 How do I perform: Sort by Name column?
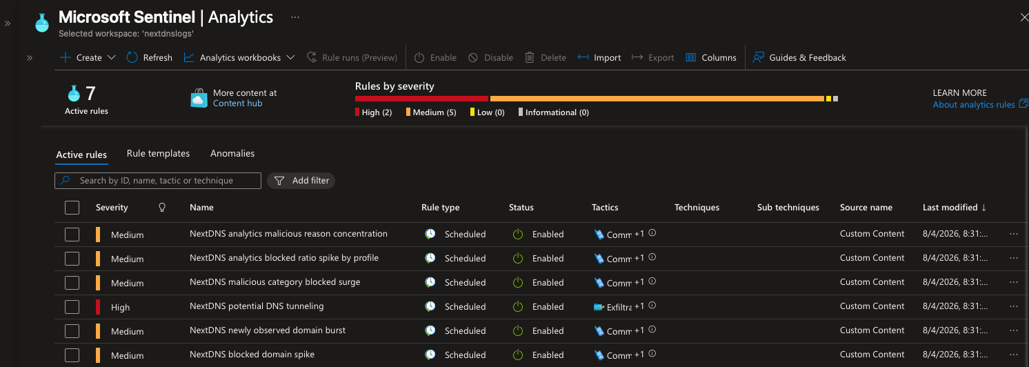(x=201, y=208)
